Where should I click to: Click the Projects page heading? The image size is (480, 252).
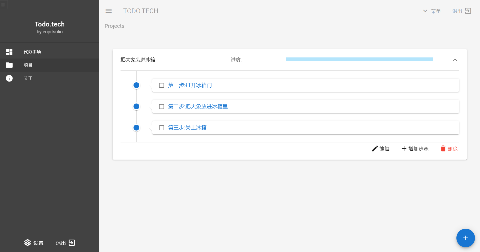114,26
